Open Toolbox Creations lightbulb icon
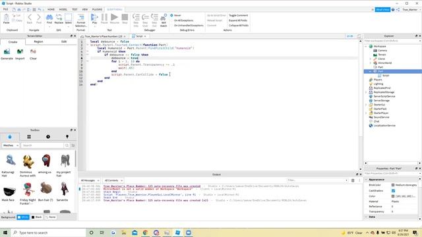Image resolution: width=422 pixels, height=237 pixels. pyautogui.click(x=67, y=137)
